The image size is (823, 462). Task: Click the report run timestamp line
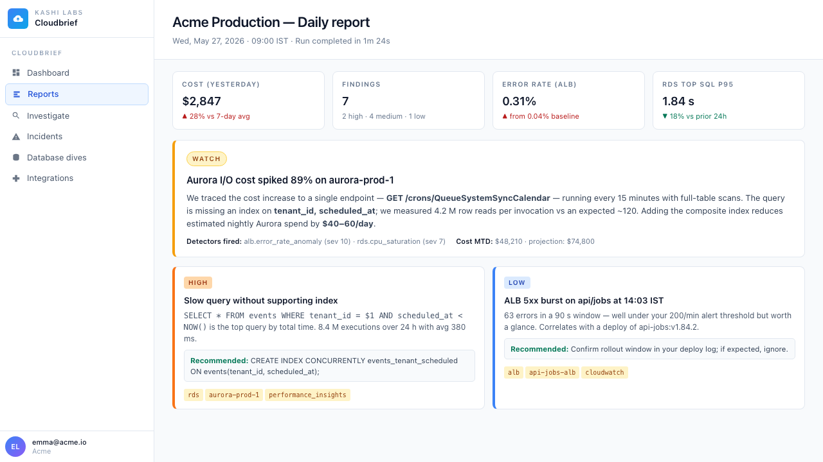click(281, 41)
